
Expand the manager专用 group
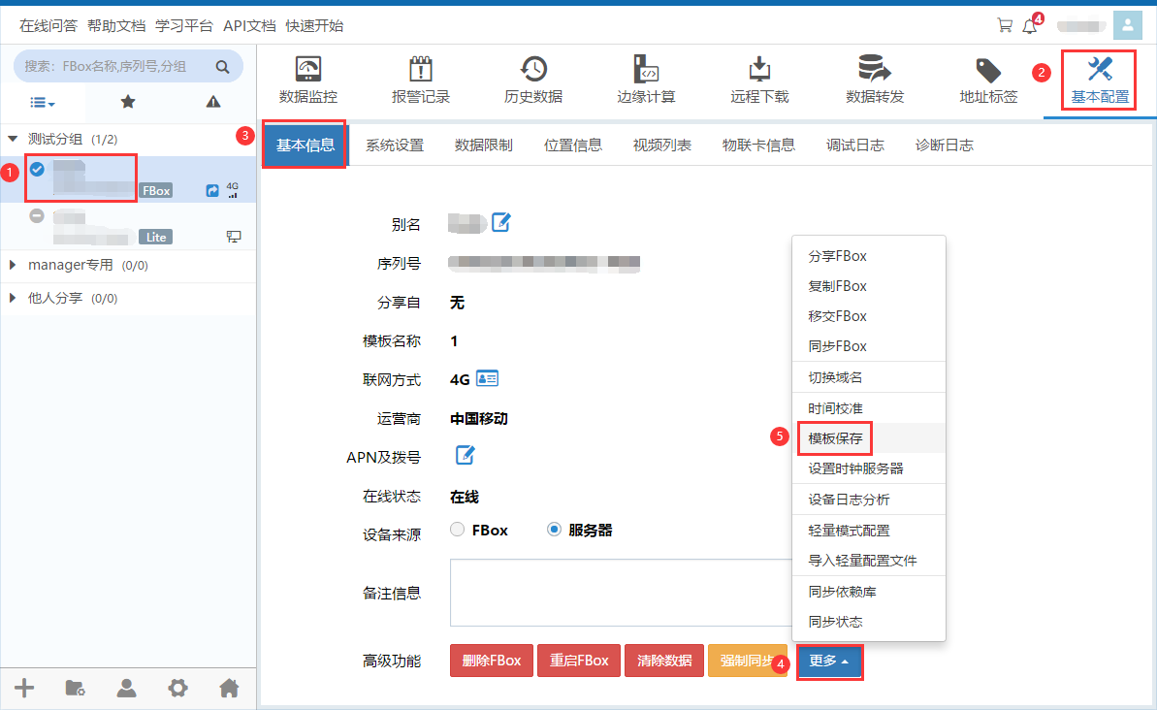[x=14, y=265]
